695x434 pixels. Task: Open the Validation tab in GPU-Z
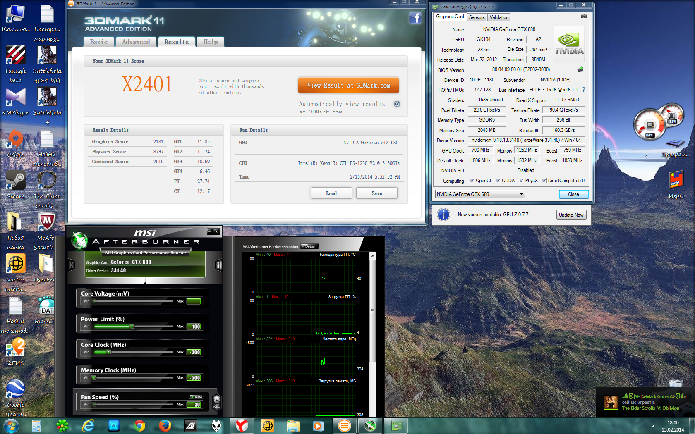(x=499, y=17)
